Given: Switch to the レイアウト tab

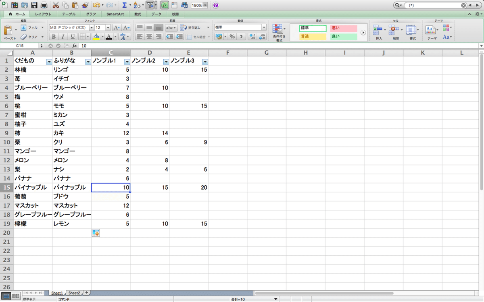Looking at the screenshot, I should pos(43,14).
